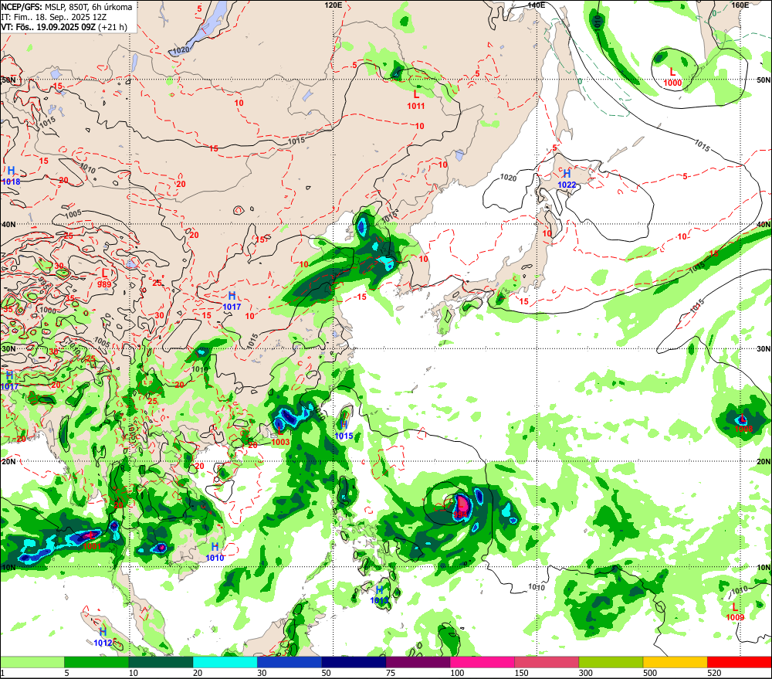Click the legend value "100"

coord(457,673)
